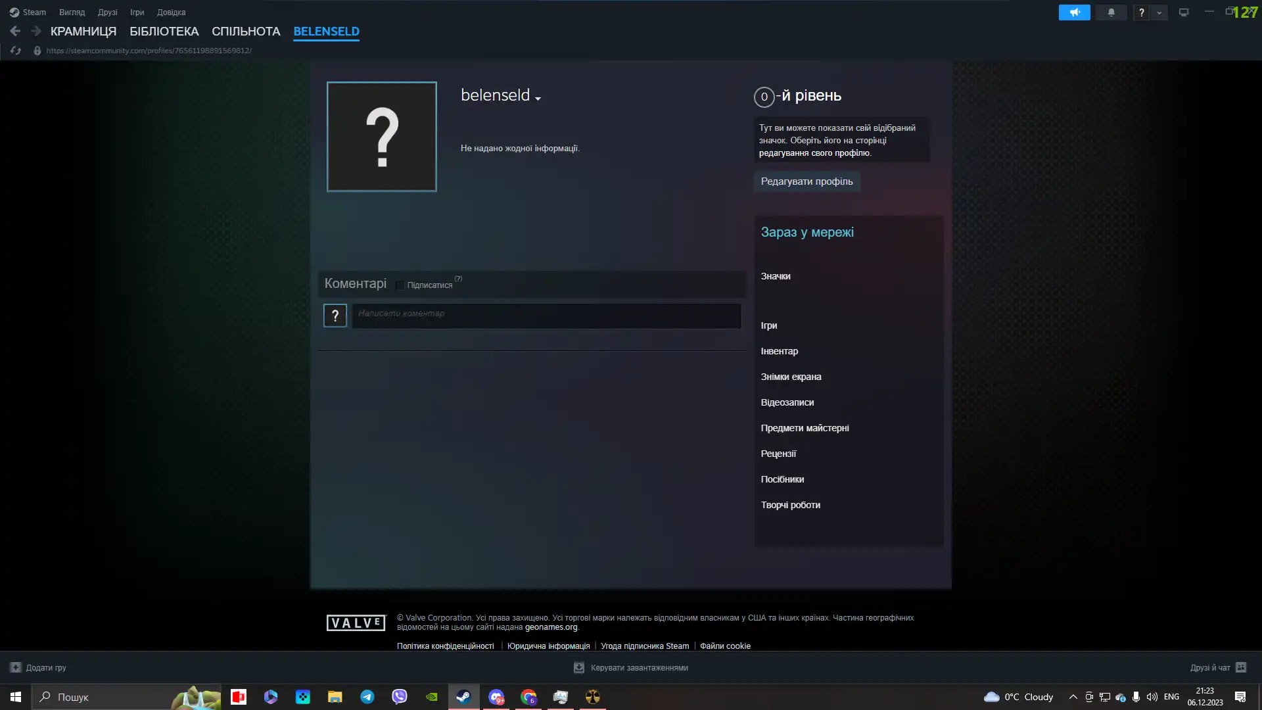Click the announcements megaphone icon

pyautogui.click(x=1074, y=12)
